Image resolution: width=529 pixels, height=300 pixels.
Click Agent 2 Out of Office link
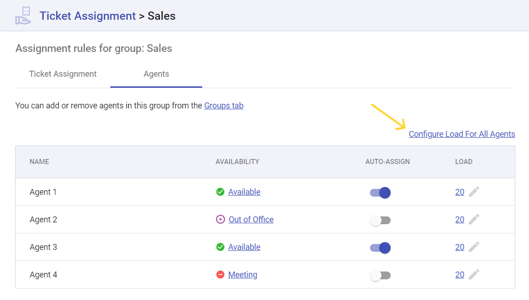[x=251, y=220]
